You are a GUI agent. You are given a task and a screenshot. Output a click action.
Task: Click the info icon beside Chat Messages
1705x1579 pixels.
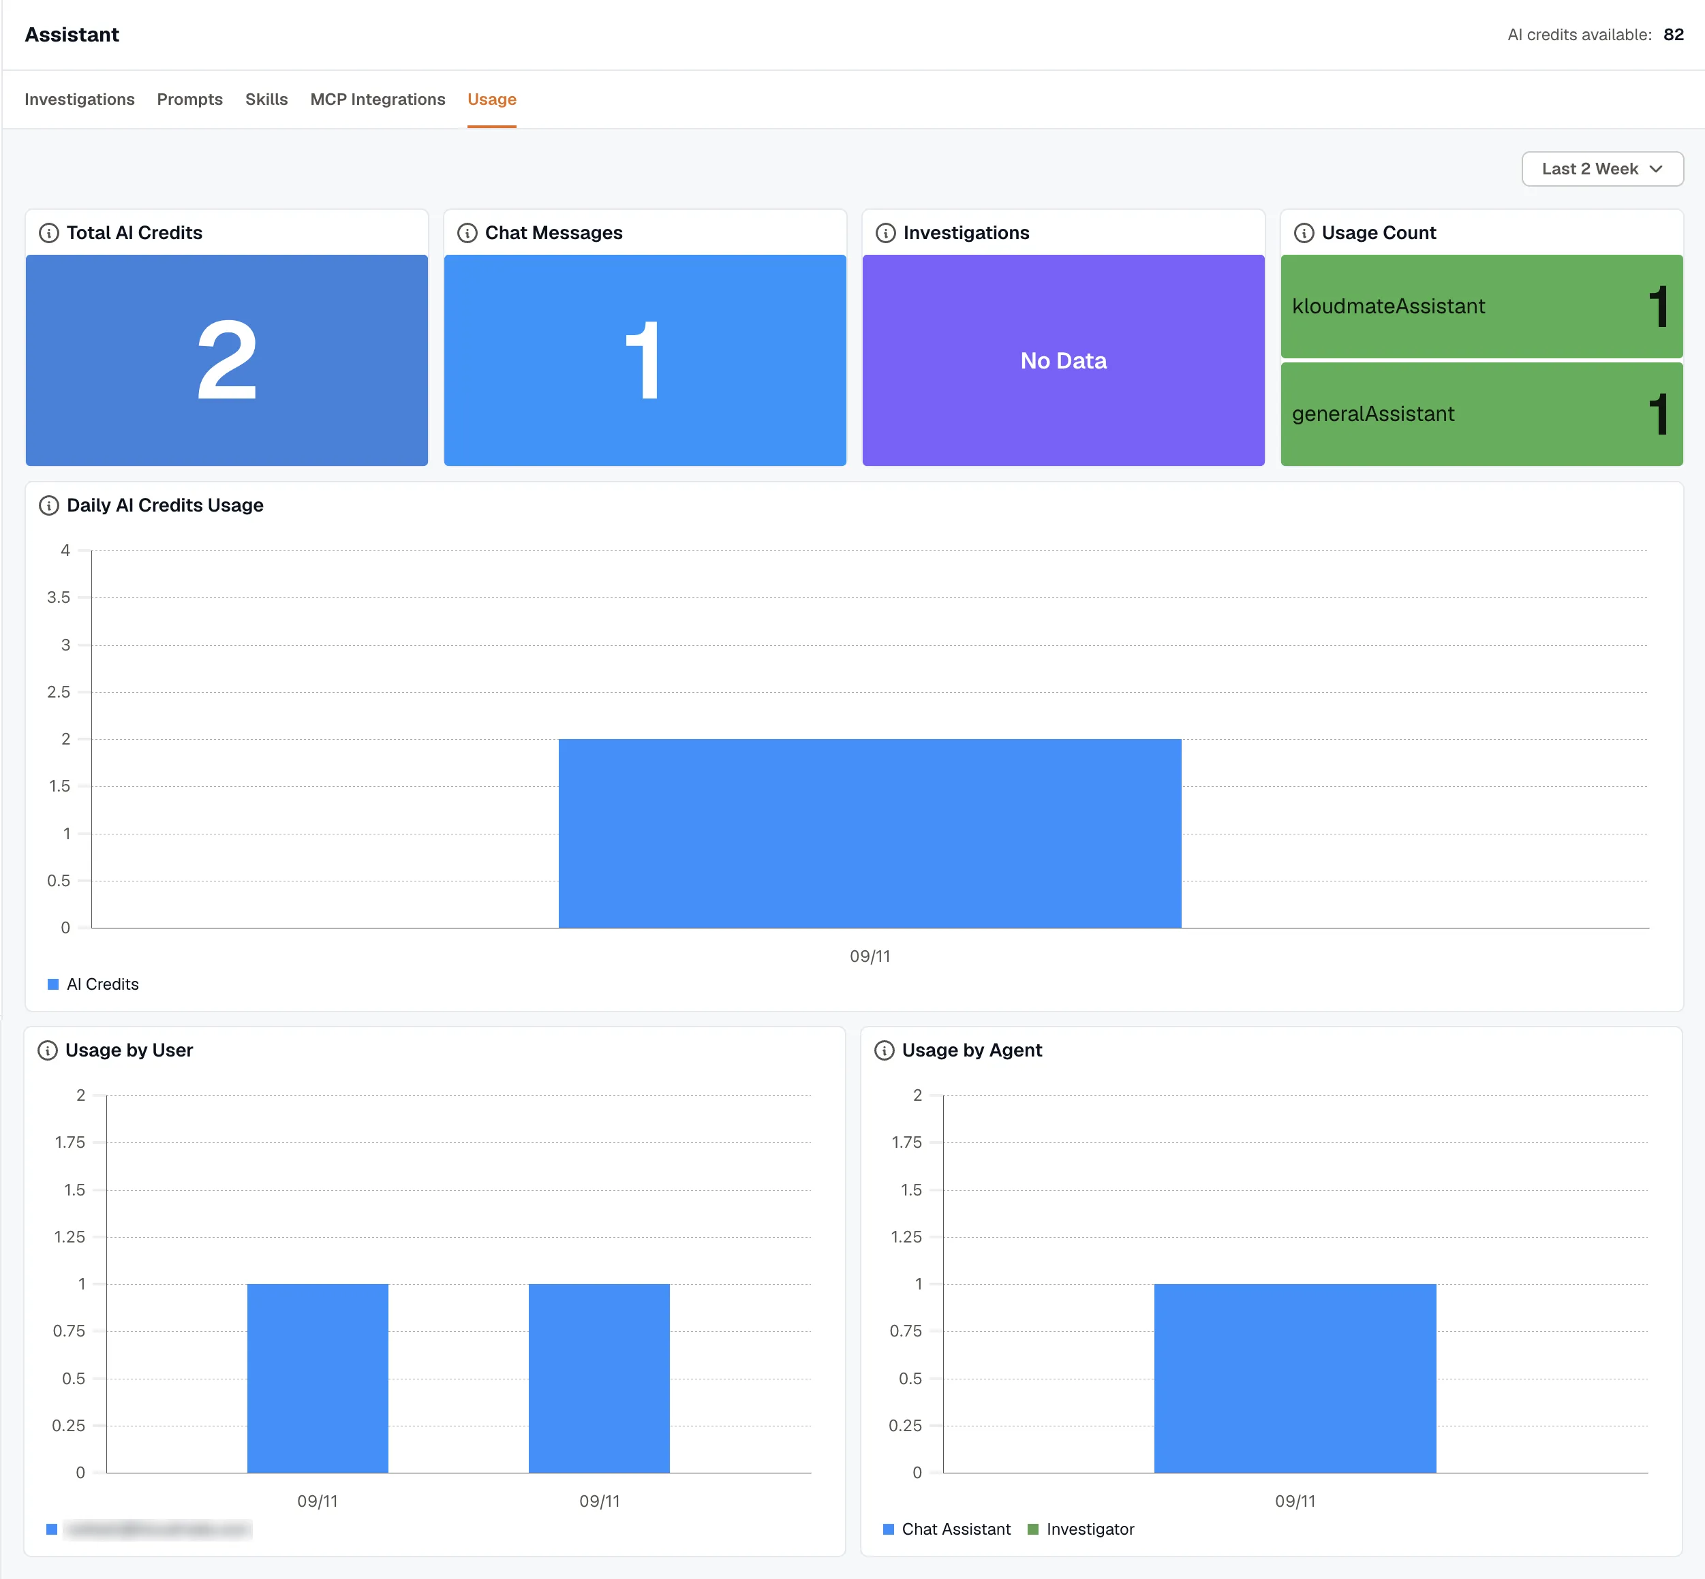coord(467,232)
